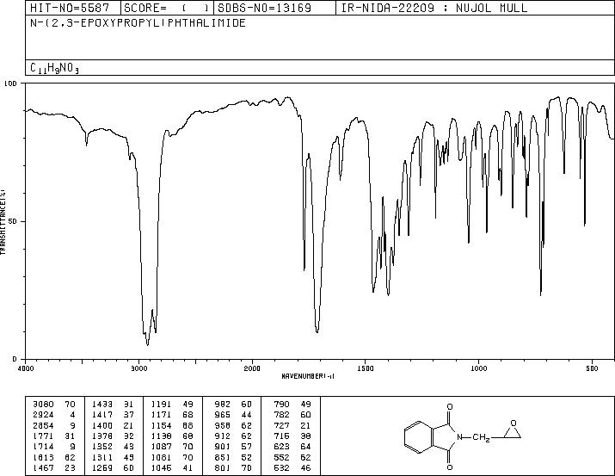Select the 1771 peak table entry
The height and width of the screenshot is (476, 615).
coord(54,436)
